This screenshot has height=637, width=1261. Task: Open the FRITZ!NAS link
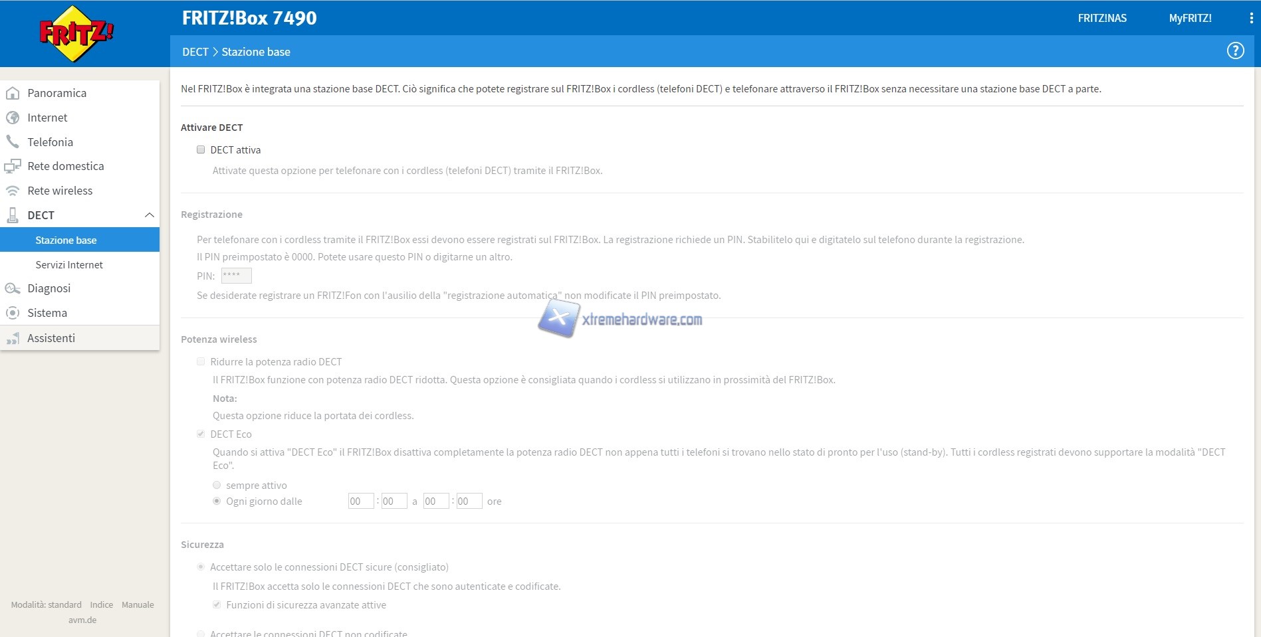[1101, 19]
